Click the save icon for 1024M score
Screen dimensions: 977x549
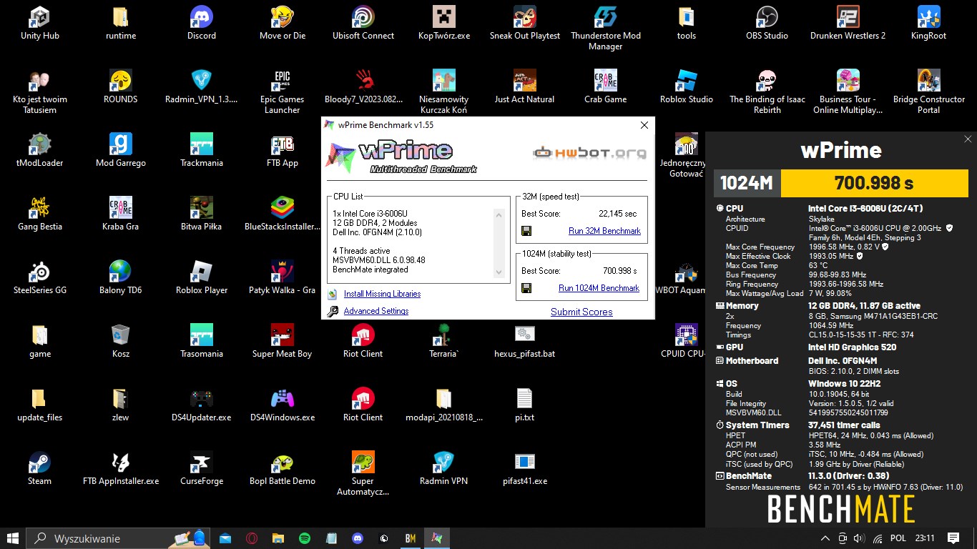(526, 288)
